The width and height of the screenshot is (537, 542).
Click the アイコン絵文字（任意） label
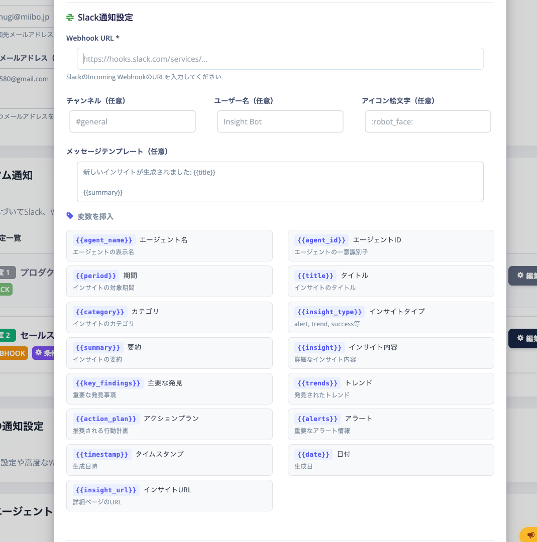coord(398,100)
